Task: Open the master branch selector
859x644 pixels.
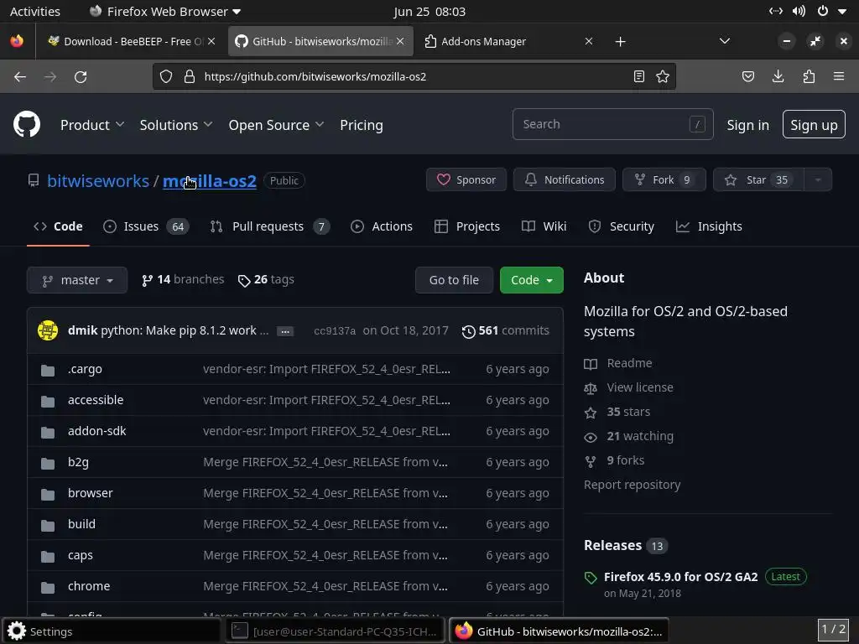Action: [77, 280]
